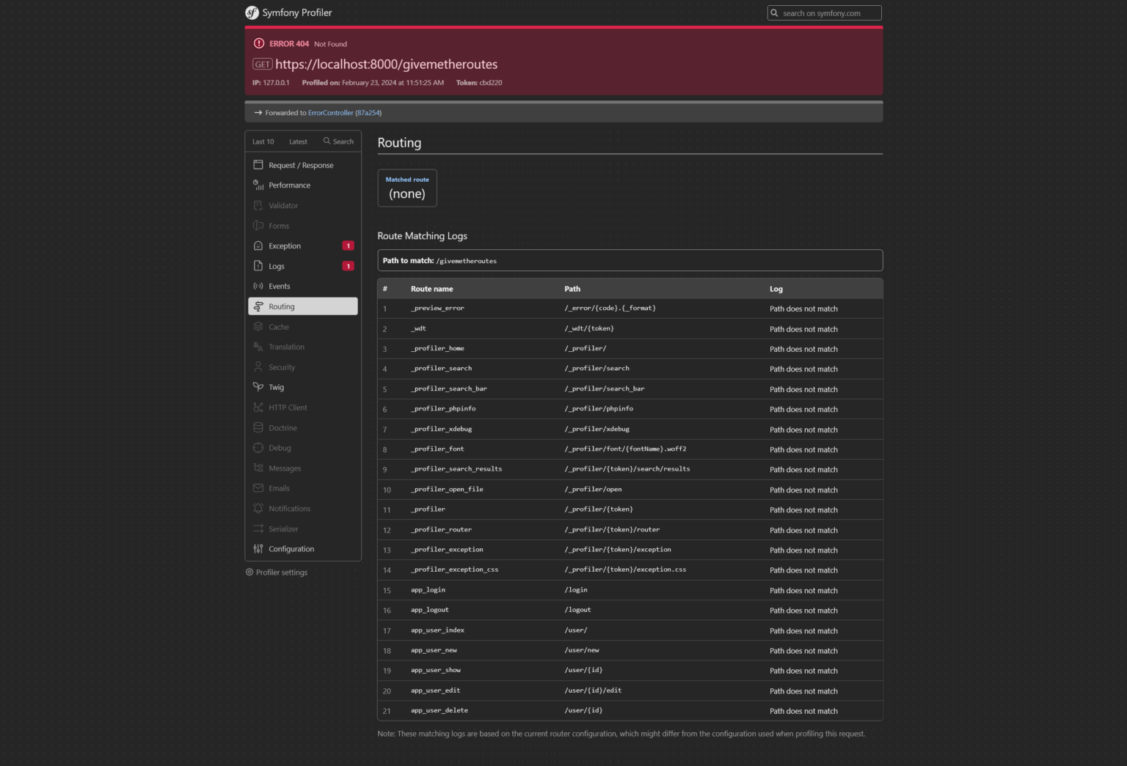Click the Configuration sliders icon
This screenshot has height=766, width=1127.
point(258,548)
